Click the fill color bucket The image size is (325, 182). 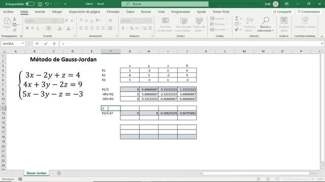(60, 28)
